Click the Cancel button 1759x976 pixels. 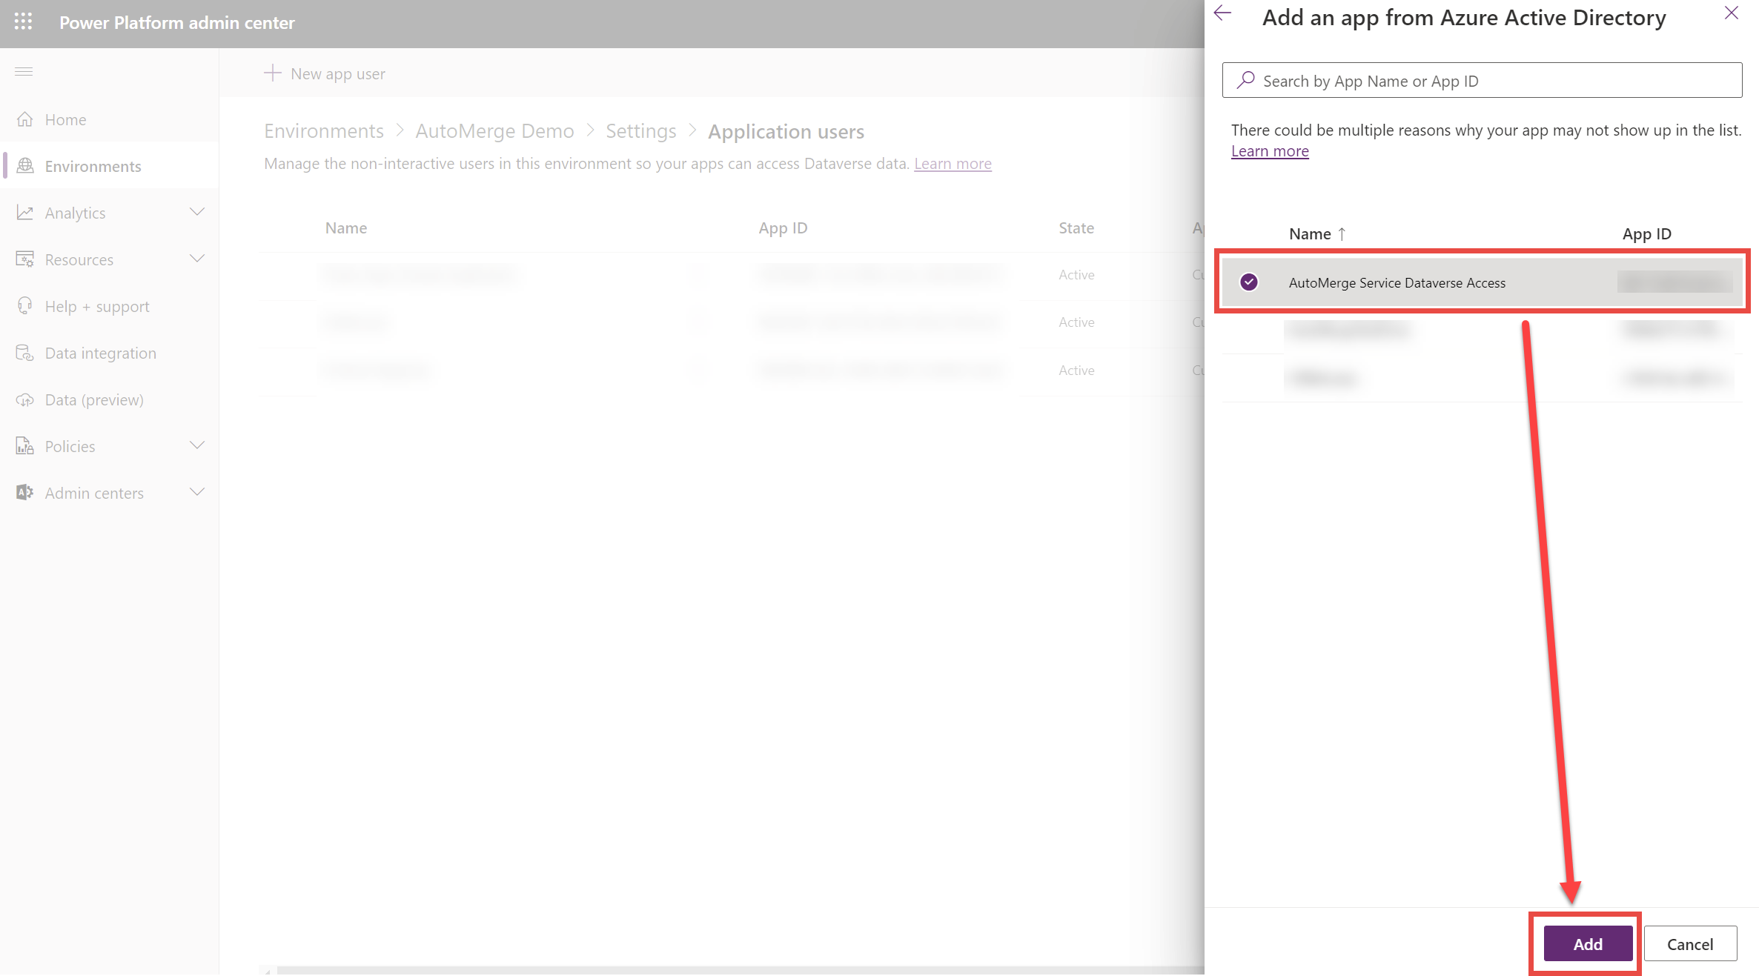(x=1690, y=943)
